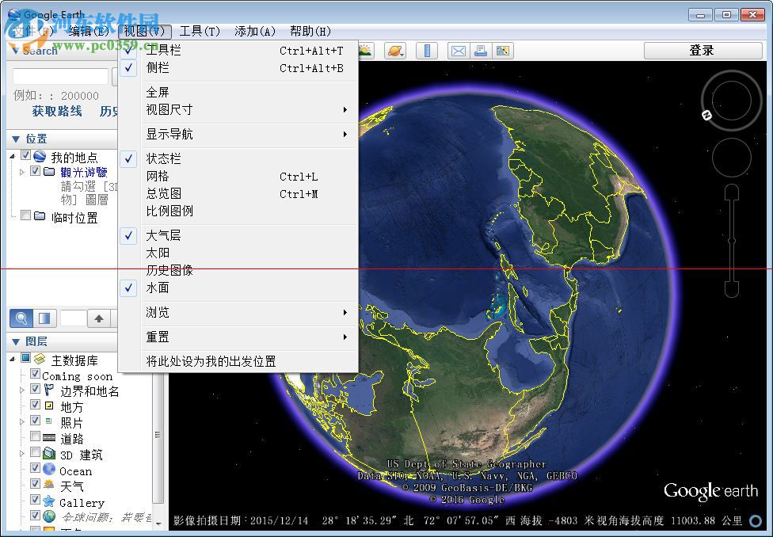Click inside the search input box
Viewport: 773px width, 537px height.
pos(59,76)
